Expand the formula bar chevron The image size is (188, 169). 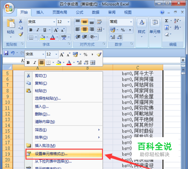[183, 60]
